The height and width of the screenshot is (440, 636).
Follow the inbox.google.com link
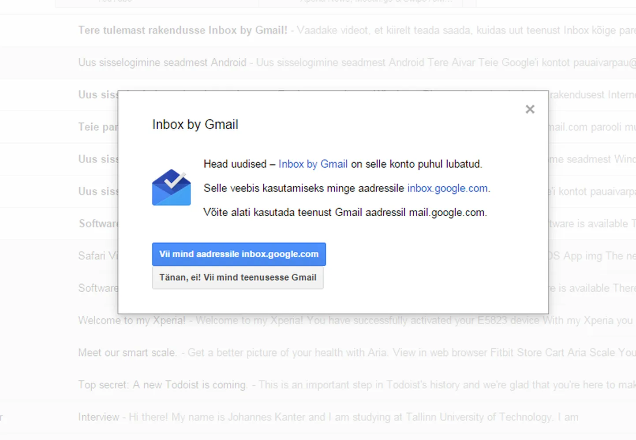447,188
